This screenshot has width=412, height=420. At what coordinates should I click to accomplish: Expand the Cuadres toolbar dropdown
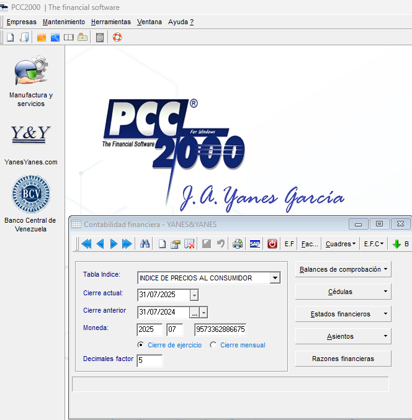[x=341, y=244]
